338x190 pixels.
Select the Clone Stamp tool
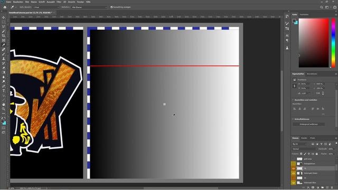click(4, 59)
